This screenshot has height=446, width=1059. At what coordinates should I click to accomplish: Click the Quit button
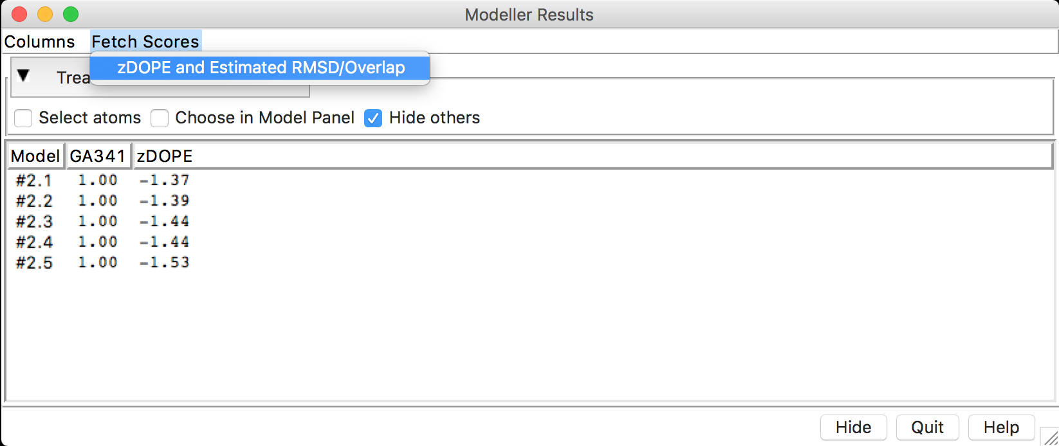(x=927, y=427)
